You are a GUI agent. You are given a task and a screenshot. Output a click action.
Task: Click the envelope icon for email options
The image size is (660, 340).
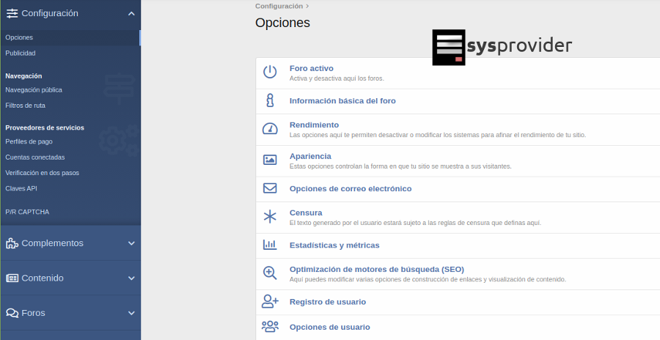(x=270, y=188)
